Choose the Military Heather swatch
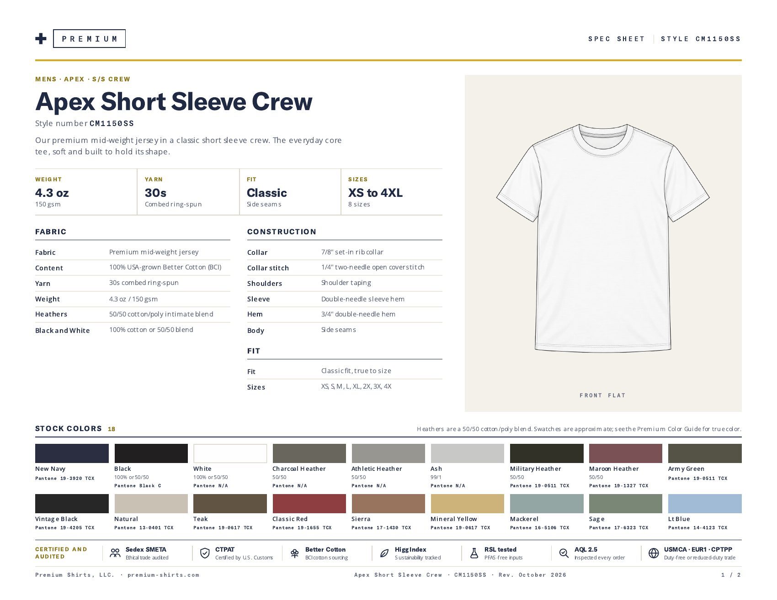Screen dimensions: 777x600 [x=547, y=453]
